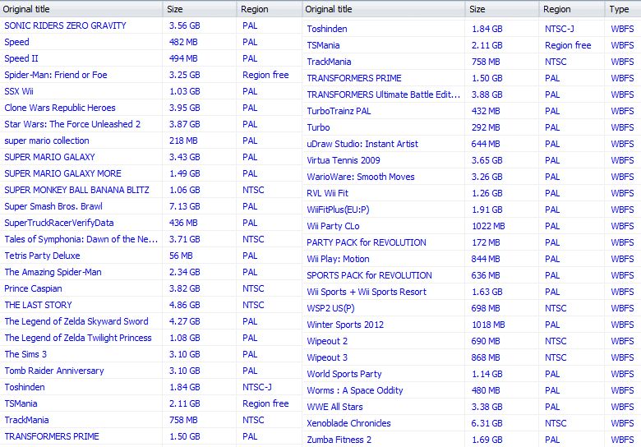Select Worms : A Space Oddity

pyautogui.click(x=355, y=390)
